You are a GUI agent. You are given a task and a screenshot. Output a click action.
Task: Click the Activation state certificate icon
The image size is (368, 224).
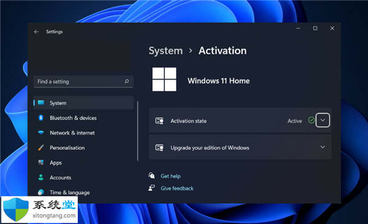(159, 121)
